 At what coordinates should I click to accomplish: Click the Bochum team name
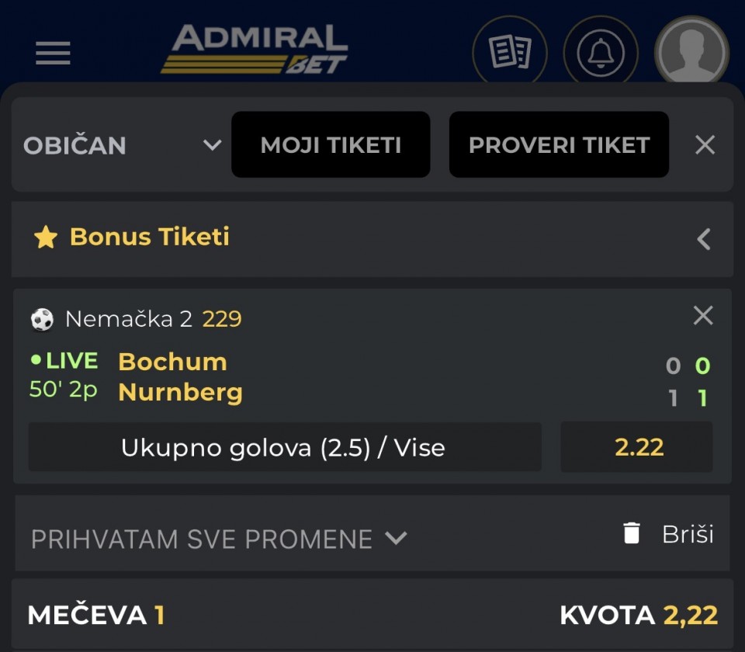pyautogui.click(x=172, y=362)
